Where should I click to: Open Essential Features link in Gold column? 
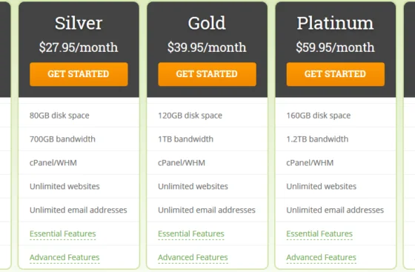point(191,234)
